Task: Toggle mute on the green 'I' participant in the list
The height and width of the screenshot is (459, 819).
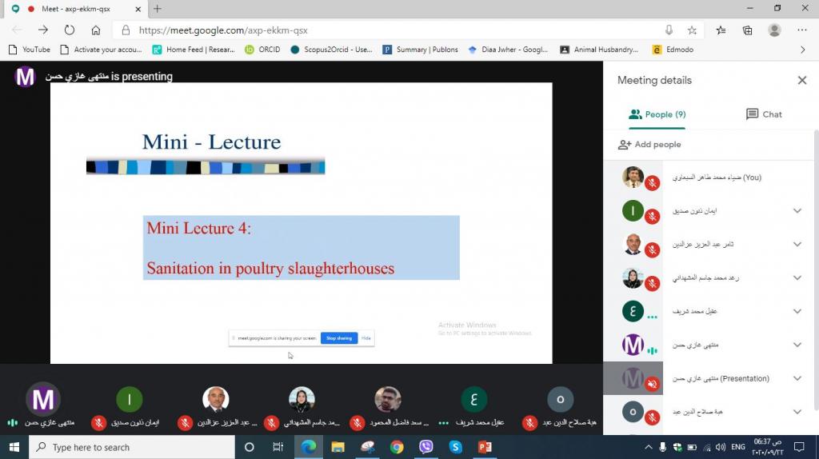Action: [652, 218]
